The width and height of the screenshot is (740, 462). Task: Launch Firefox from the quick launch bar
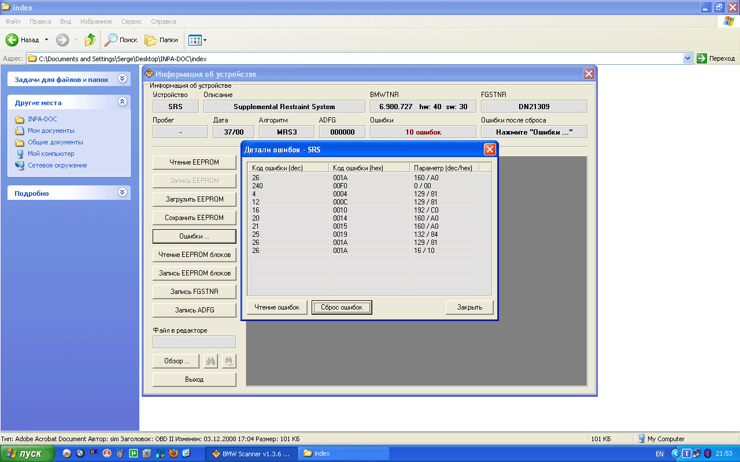pos(173,453)
